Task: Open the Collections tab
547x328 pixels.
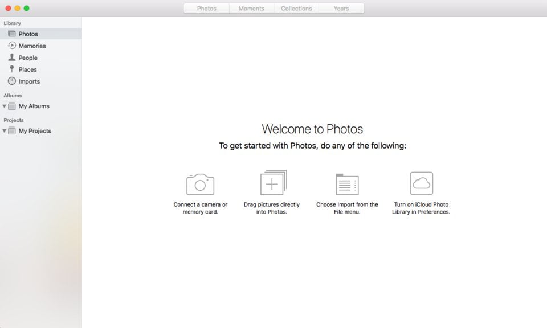Action: (296, 9)
